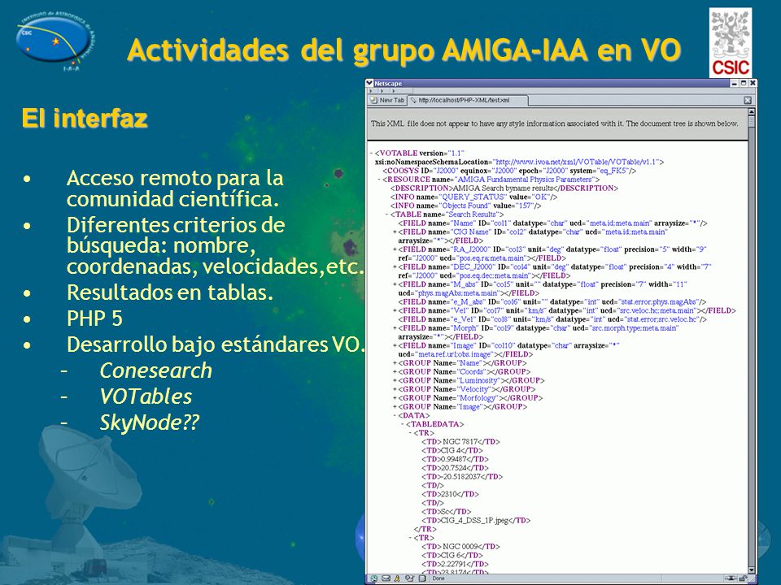The height and width of the screenshot is (585, 781).
Task: Click the "Conesearch" sub-bullet on slide
Action: 156,370
